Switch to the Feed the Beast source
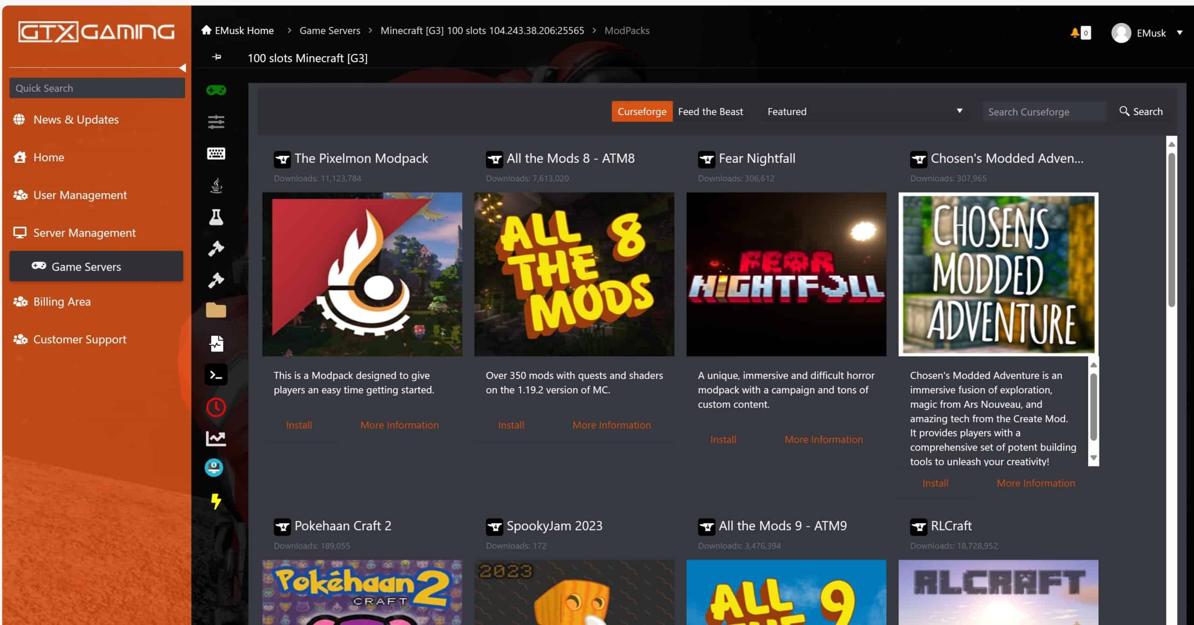This screenshot has width=1194, height=625. click(710, 111)
